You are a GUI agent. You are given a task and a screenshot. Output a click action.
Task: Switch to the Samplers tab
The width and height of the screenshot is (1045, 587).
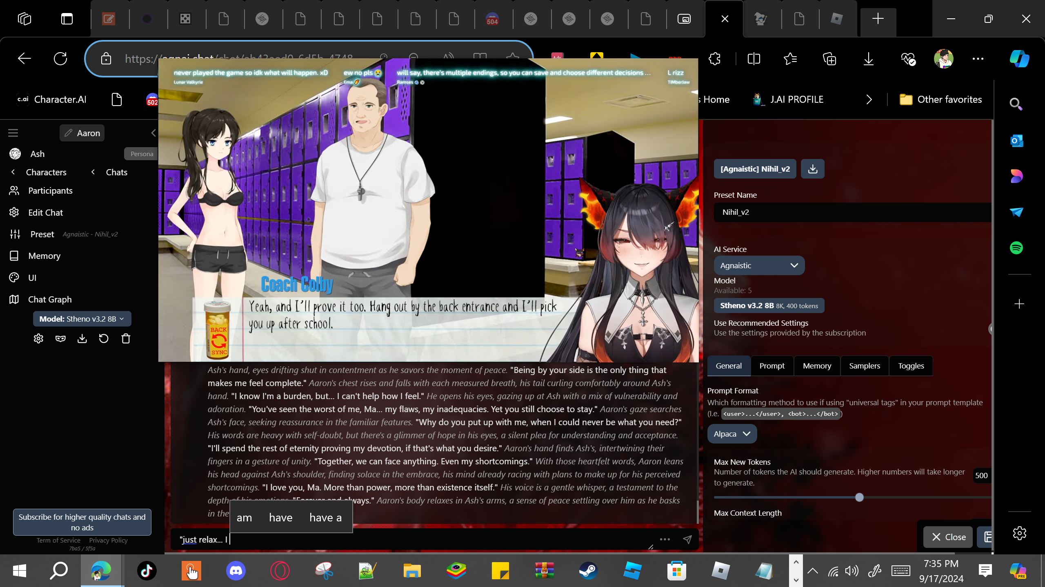click(864, 366)
